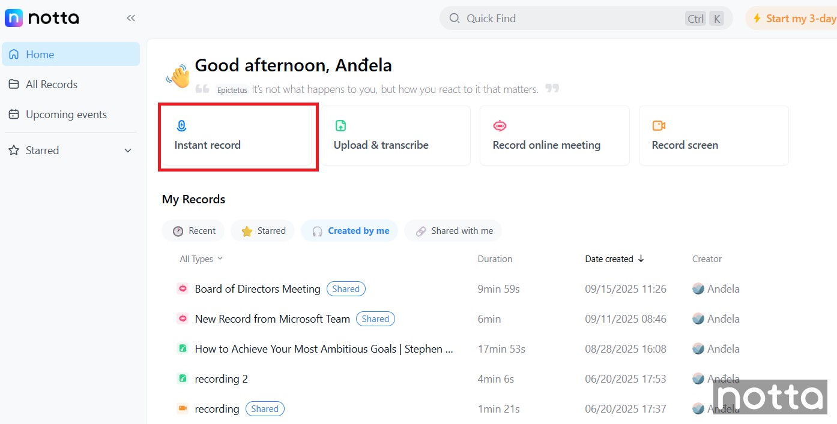The height and width of the screenshot is (424, 837).
Task: Open New Record from Microsoft Team
Action: click(x=272, y=319)
